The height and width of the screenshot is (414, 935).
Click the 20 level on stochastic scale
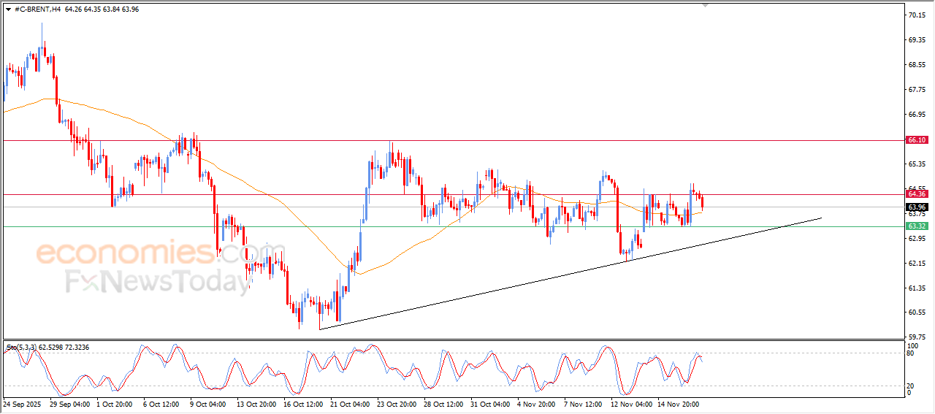click(909, 386)
